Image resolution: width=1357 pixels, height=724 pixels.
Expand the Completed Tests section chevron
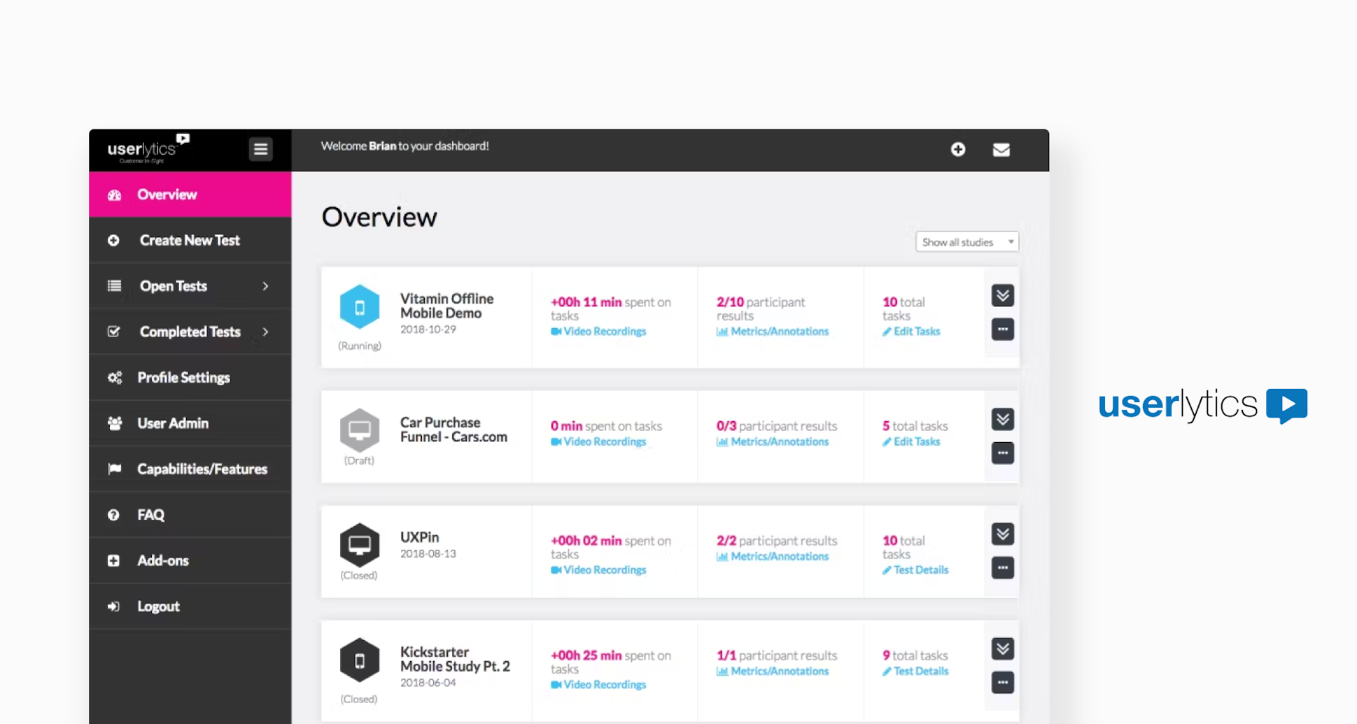tap(265, 332)
